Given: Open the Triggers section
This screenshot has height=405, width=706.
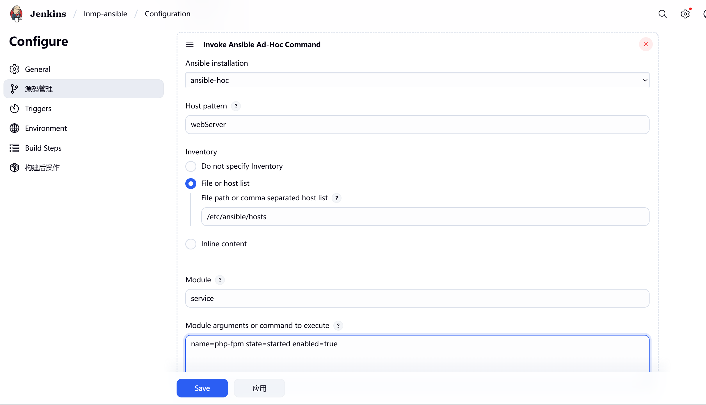Looking at the screenshot, I should click(x=38, y=108).
